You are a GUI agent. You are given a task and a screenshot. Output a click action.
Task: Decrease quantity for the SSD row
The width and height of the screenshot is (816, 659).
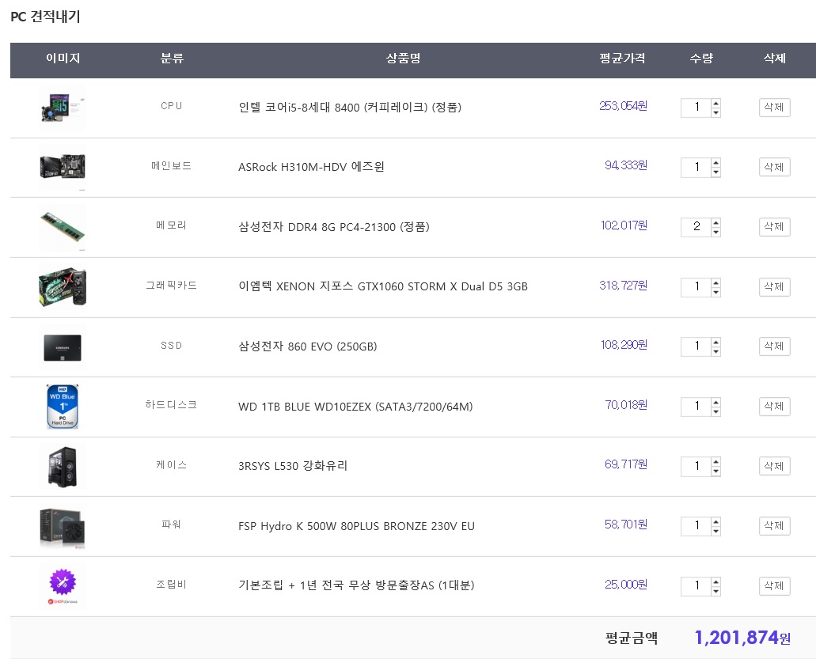point(716,351)
